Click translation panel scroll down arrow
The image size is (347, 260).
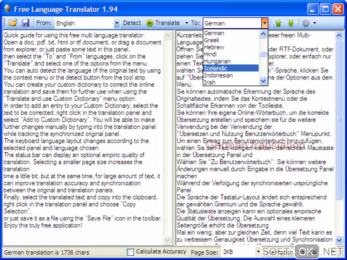(339, 240)
